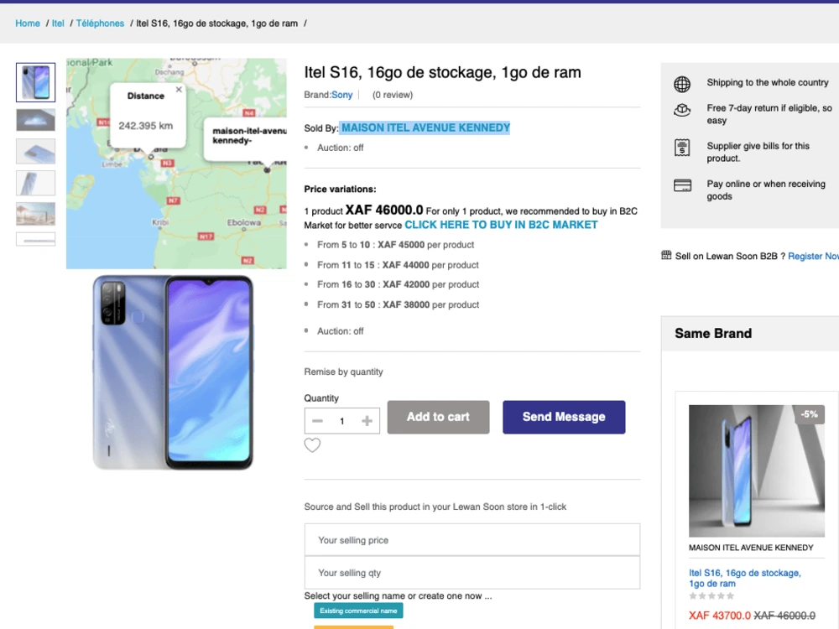Click the globe shipping icon

coord(681,84)
